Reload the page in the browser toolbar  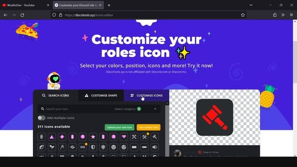[x=22, y=15]
